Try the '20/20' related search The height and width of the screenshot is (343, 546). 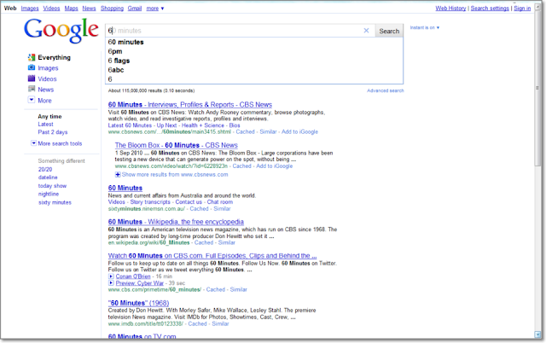click(45, 169)
